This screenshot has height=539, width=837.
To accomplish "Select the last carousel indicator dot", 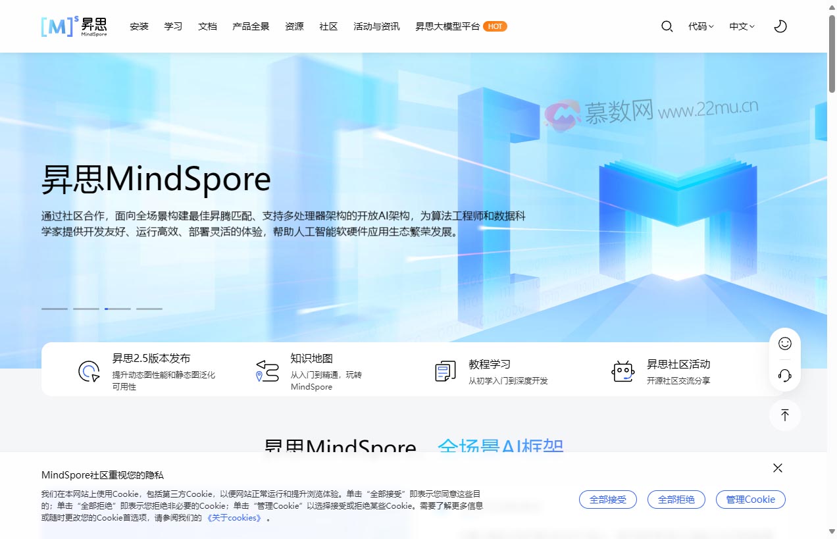I will [x=149, y=308].
